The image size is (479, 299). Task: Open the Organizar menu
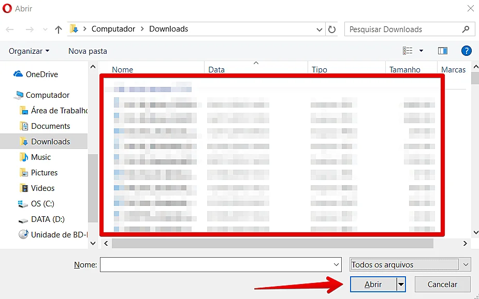[29, 51]
